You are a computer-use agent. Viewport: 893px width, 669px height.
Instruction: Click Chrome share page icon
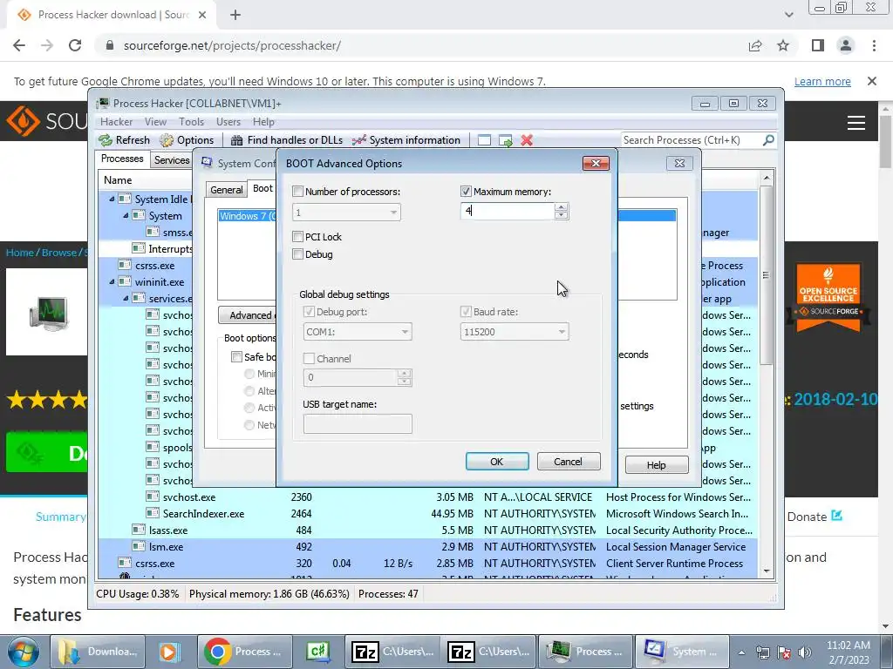point(755,45)
